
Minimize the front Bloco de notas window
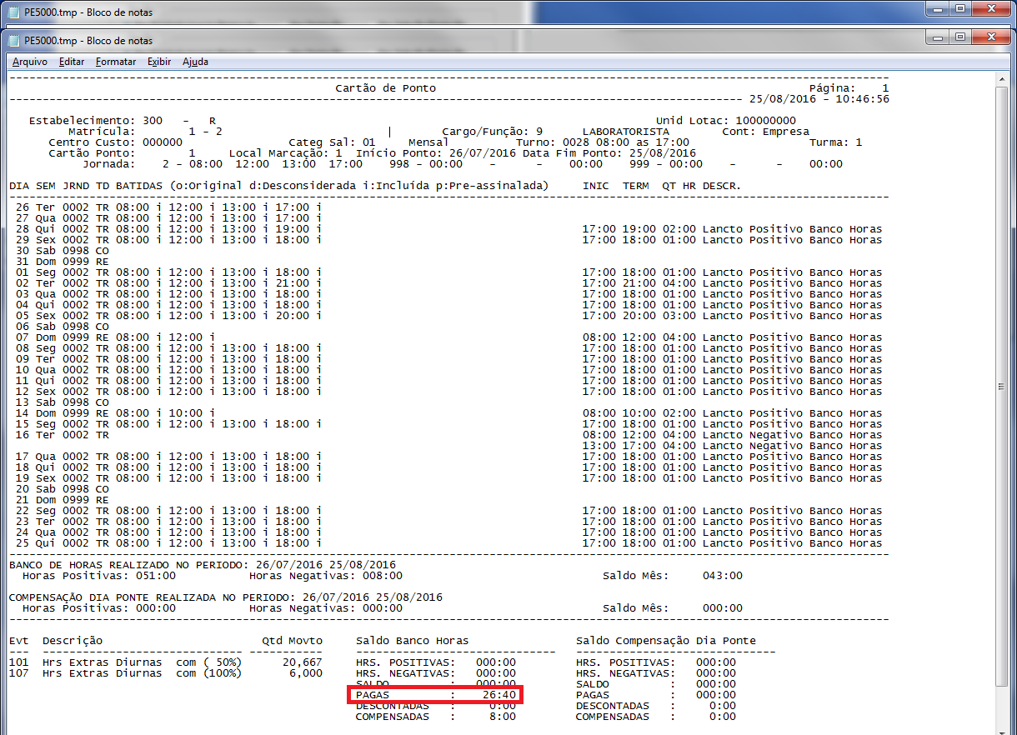tap(938, 37)
